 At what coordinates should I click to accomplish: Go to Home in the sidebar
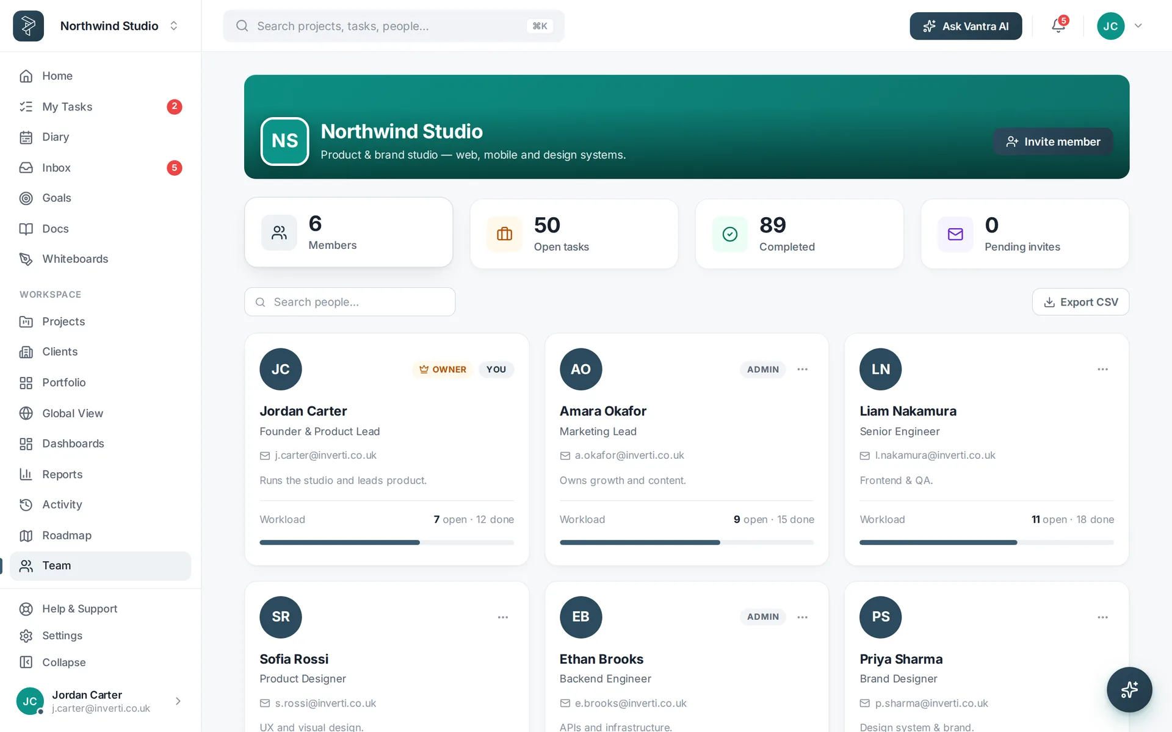(x=101, y=76)
